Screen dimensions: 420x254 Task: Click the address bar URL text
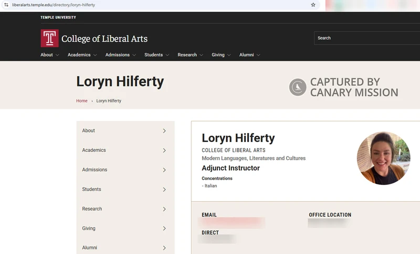pos(54,5)
